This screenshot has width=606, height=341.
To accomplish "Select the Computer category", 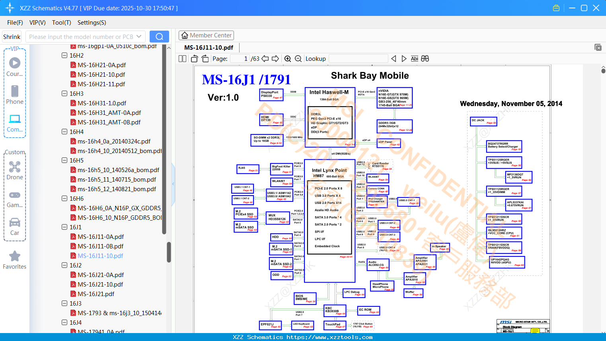I will [x=15, y=123].
